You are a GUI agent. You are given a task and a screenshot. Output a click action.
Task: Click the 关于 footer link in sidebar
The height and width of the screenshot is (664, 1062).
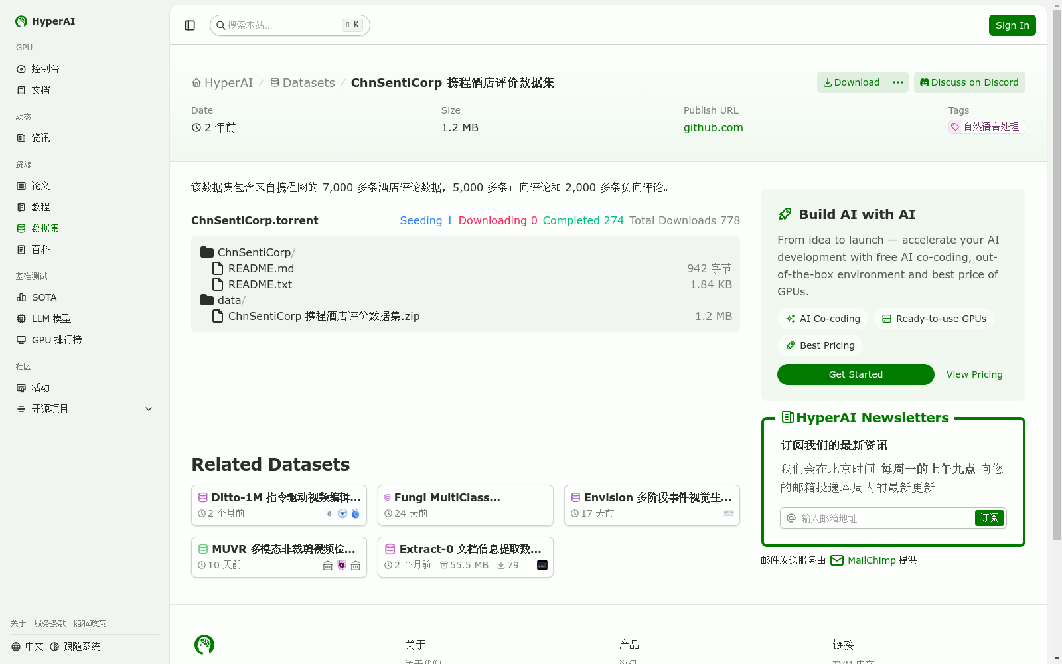click(18, 623)
